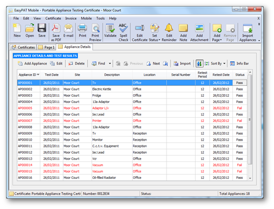Screen dimensions: 274x209
Task: Click Find in appliance toolbar
Action: click(x=98, y=63)
